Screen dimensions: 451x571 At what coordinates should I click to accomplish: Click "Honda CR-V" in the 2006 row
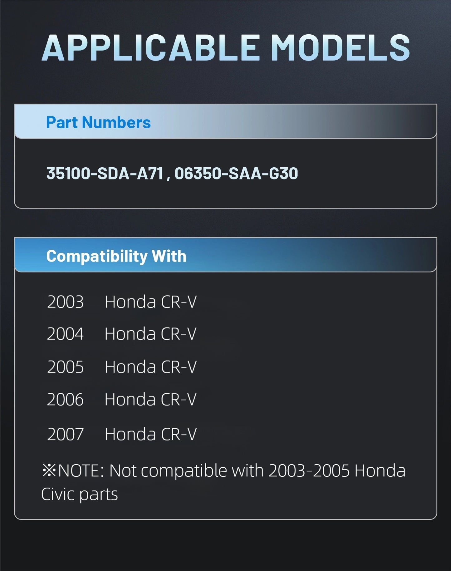tap(150, 400)
